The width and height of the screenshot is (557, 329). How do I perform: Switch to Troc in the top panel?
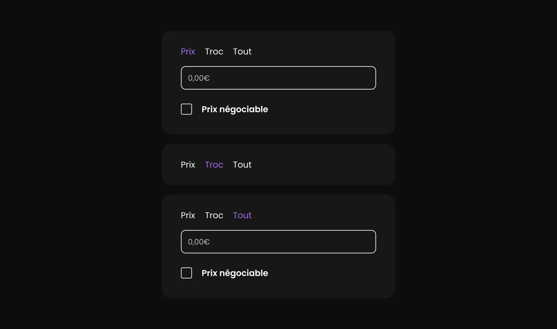click(x=214, y=51)
